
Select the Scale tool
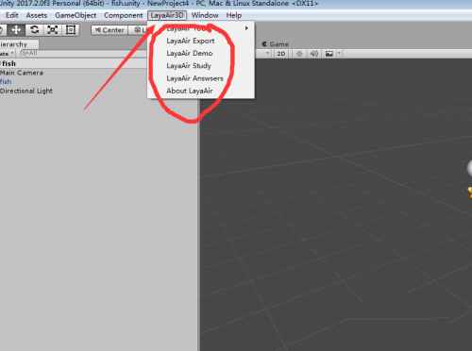pos(53,30)
